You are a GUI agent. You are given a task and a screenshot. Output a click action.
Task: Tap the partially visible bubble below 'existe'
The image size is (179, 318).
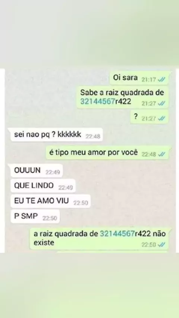coord(113,252)
